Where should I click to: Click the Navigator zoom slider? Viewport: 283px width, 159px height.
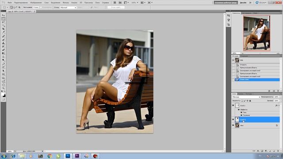tap(260, 53)
